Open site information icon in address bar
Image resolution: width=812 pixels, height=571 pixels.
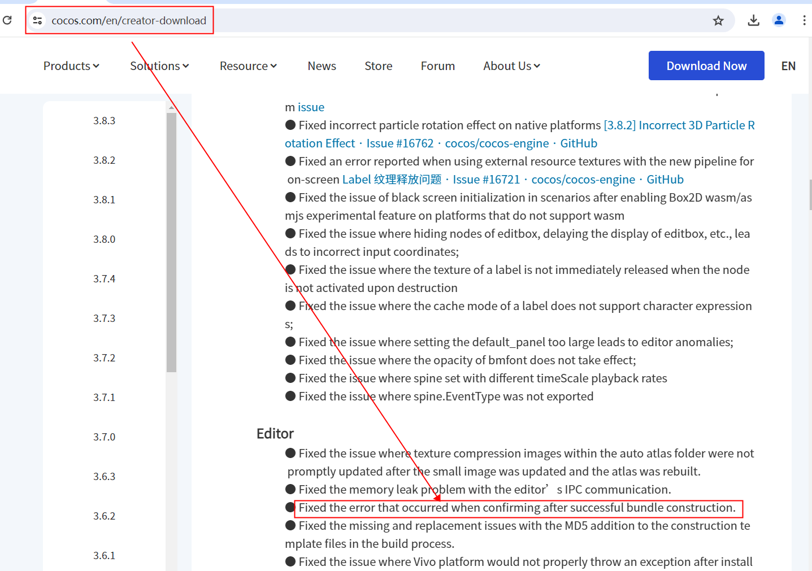37,20
